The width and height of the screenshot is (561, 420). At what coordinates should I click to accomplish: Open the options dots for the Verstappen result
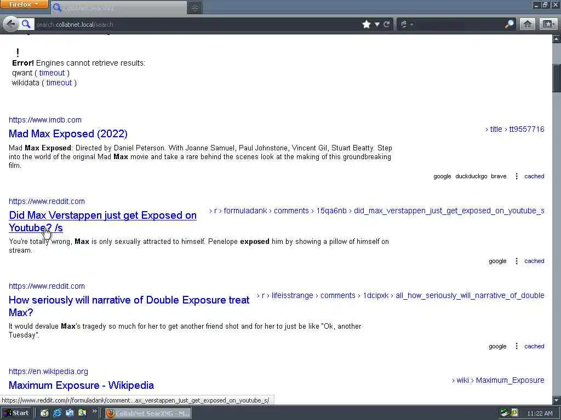tap(516, 261)
